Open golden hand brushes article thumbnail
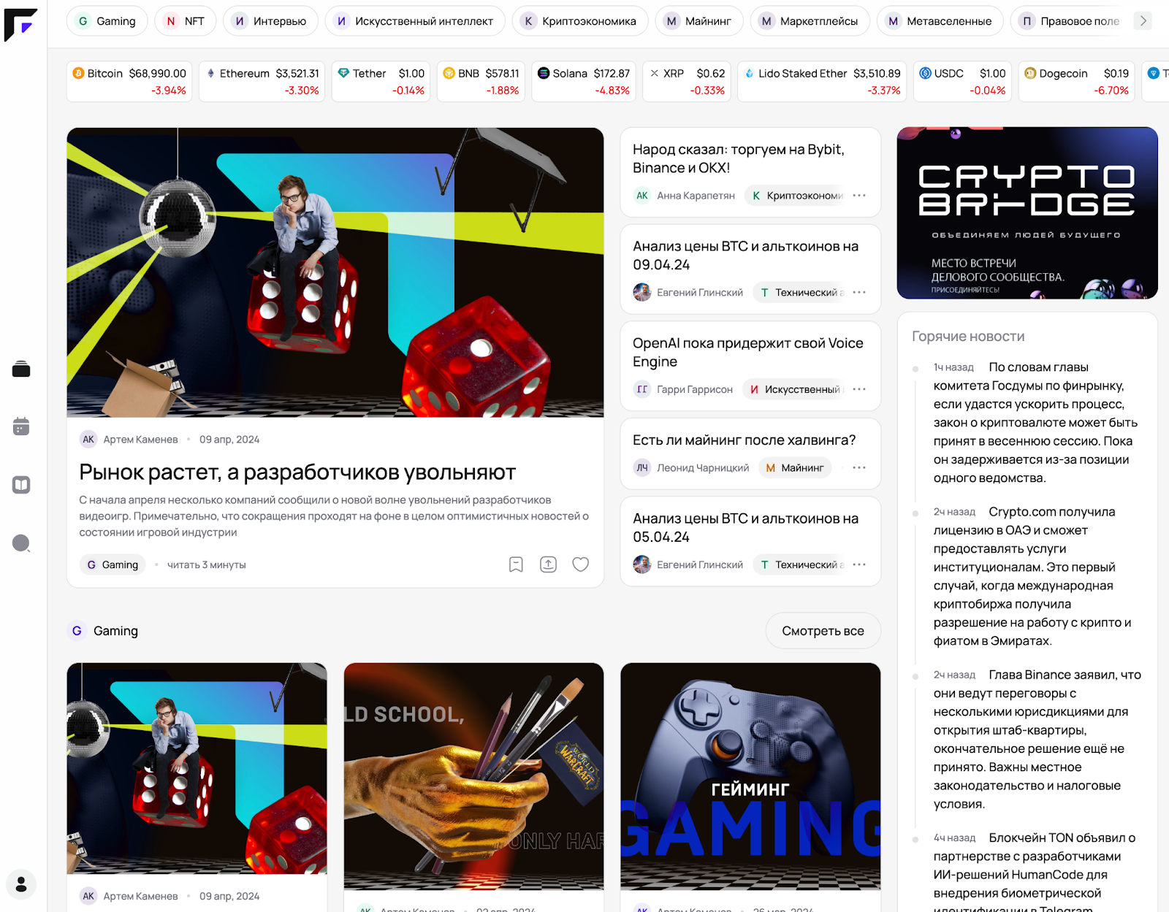This screenshot has height=912, width=1169. click(x=474, y=776)
